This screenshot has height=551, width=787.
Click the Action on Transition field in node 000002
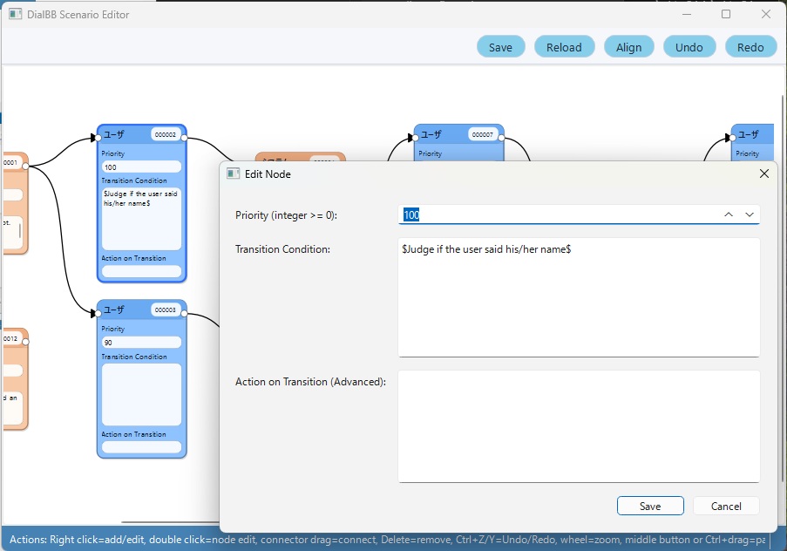141,271
